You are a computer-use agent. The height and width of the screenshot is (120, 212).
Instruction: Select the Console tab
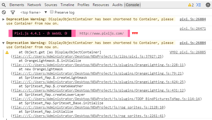pos(132,5)
